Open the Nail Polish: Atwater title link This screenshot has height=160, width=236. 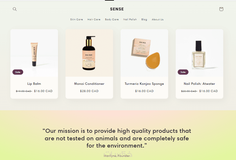pos(199,84)
